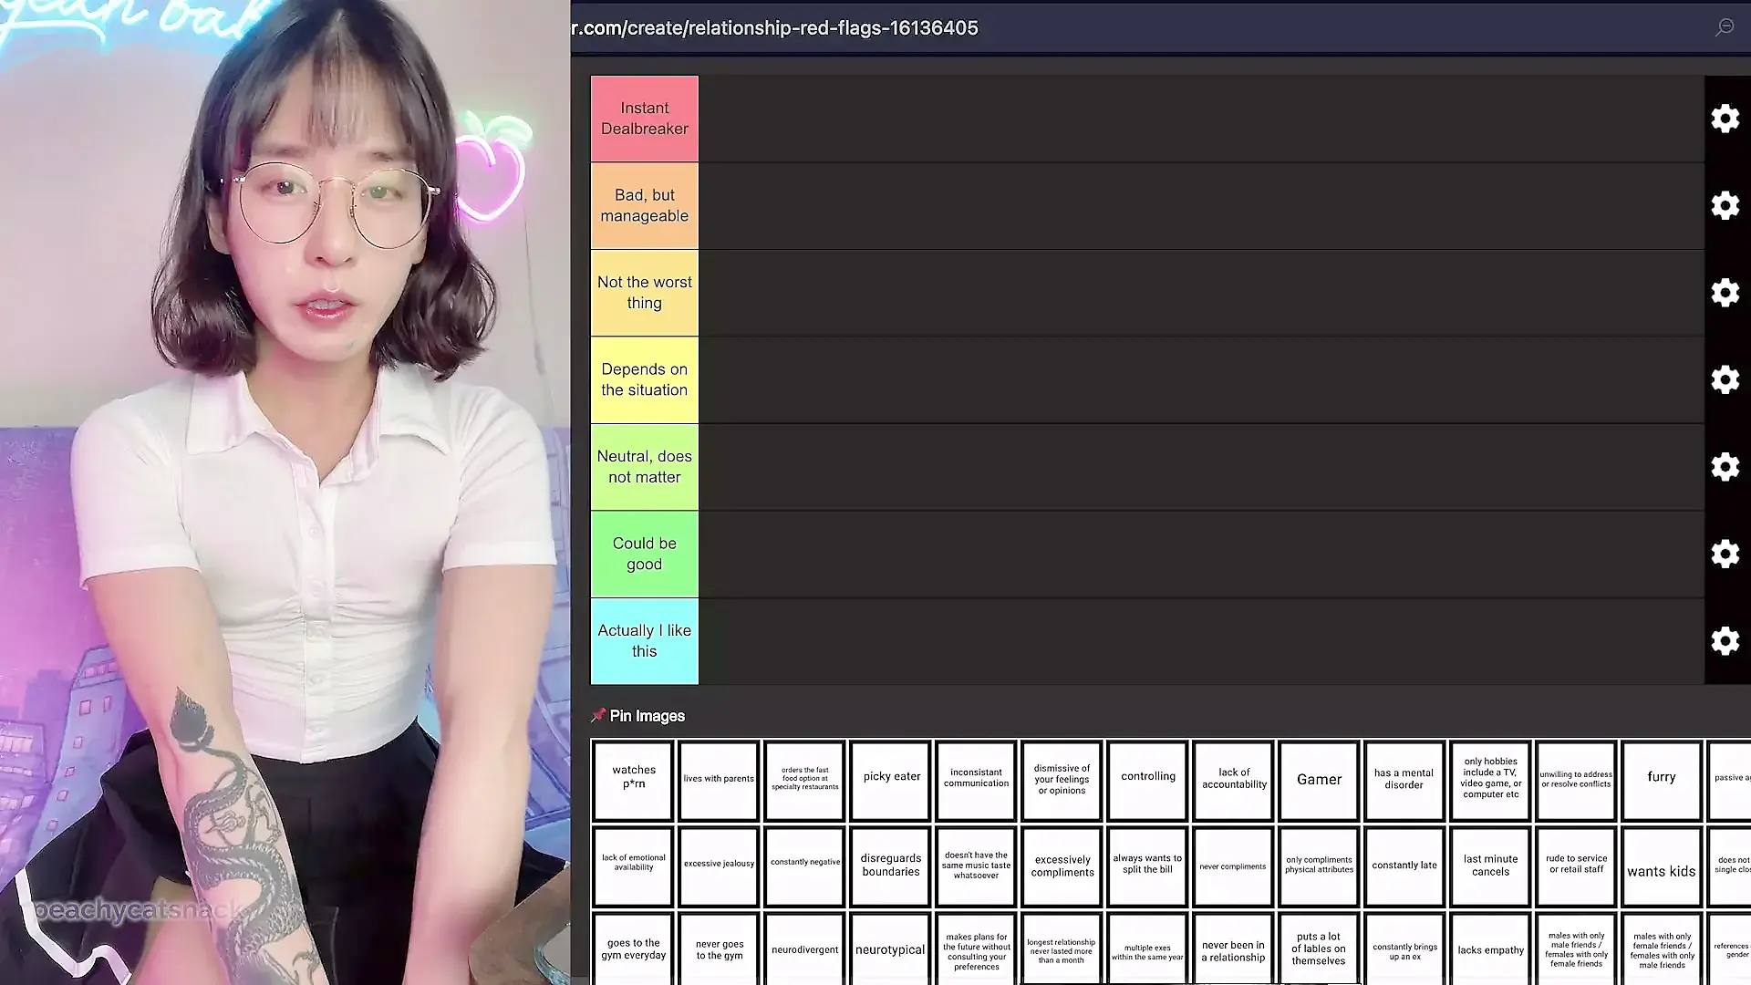Select the 'furry' tile
The image size is (1751, 985).
point(1661,778)
